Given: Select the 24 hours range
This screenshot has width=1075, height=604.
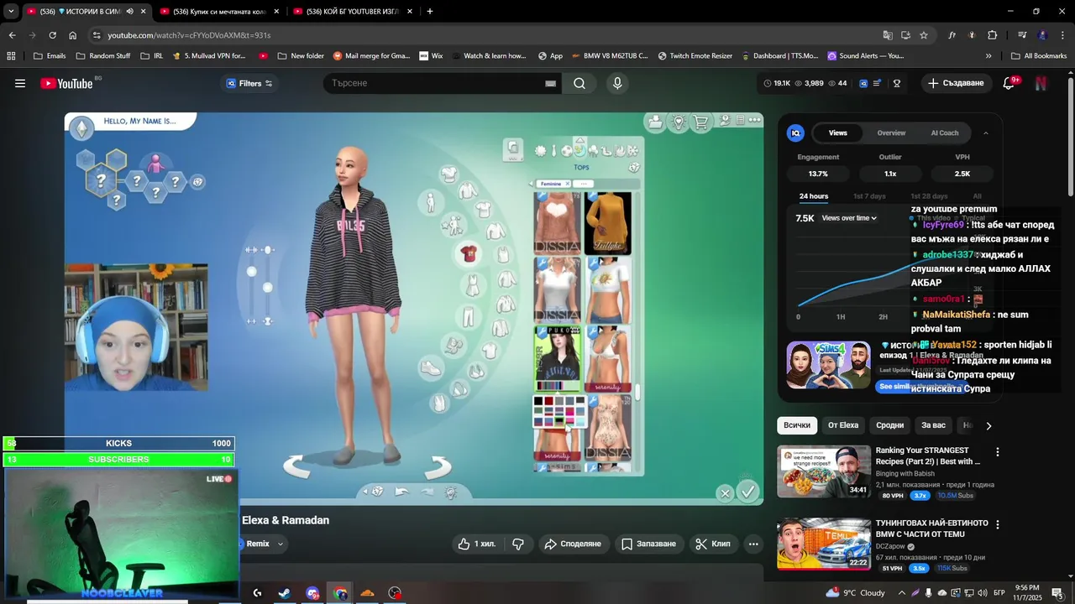Looking at the screenshot, I should click(x=813, y=196).
